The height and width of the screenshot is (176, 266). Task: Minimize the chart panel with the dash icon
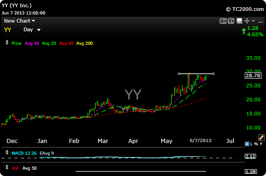[261, 22]
